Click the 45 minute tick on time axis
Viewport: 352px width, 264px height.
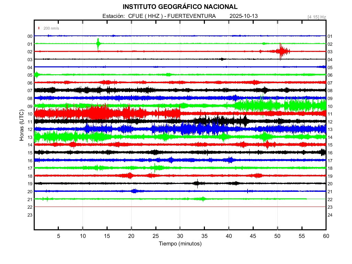253,236
